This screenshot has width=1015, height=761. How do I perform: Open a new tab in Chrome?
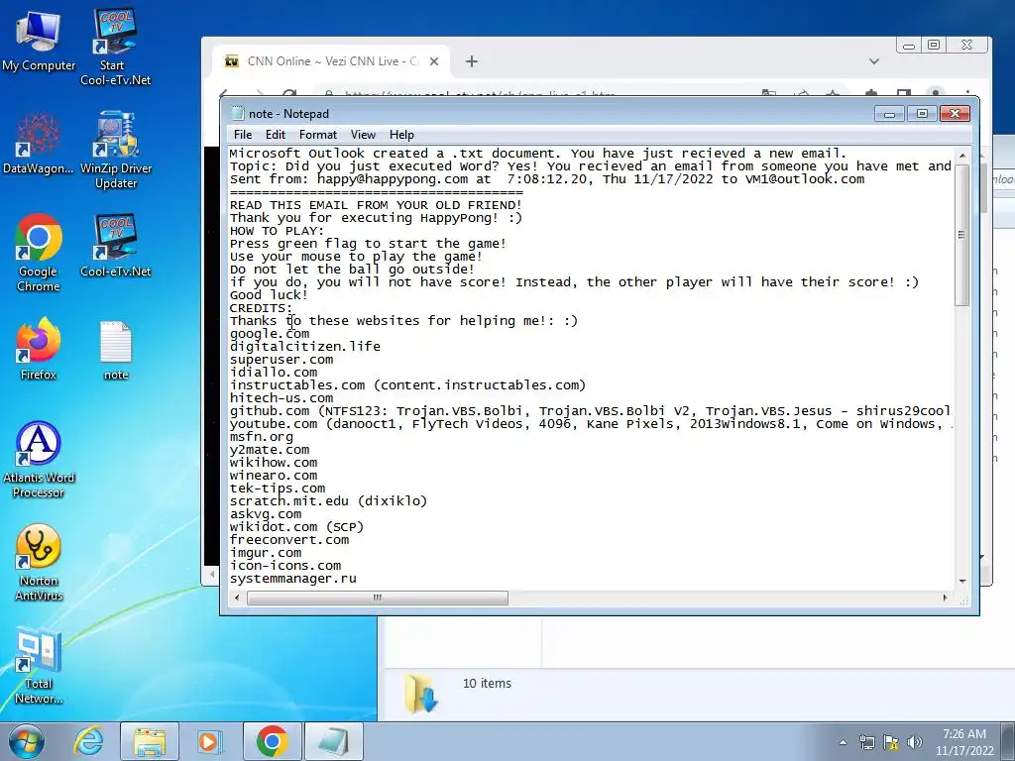pos(472,61)
